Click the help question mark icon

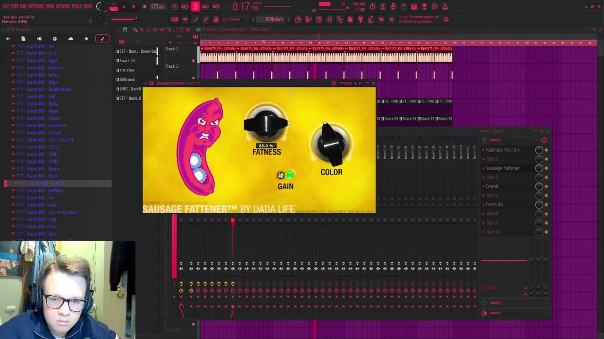pos(403,7)
